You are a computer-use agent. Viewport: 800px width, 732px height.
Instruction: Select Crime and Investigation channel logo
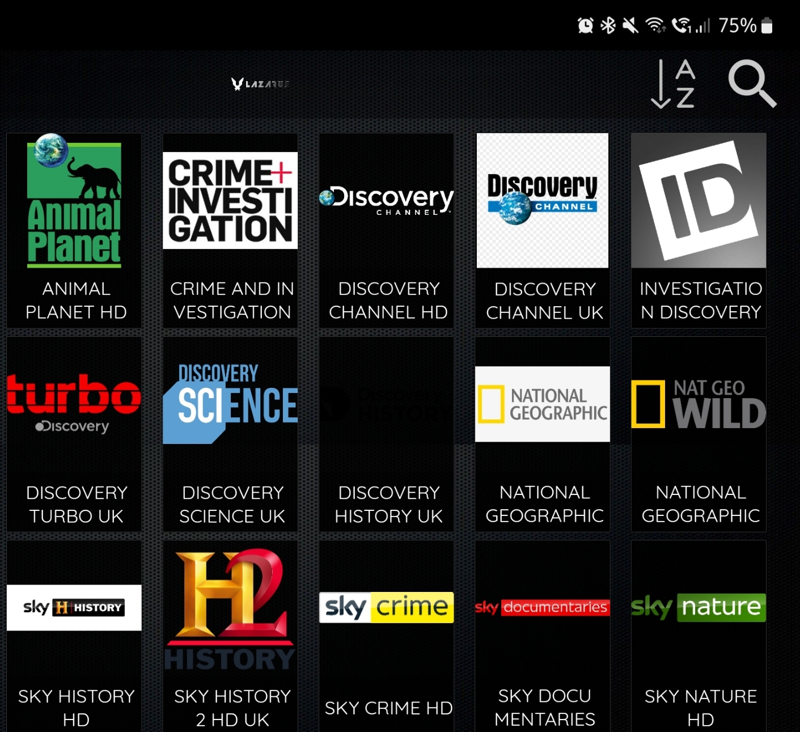pyautogui.click(x=230, y=200)
